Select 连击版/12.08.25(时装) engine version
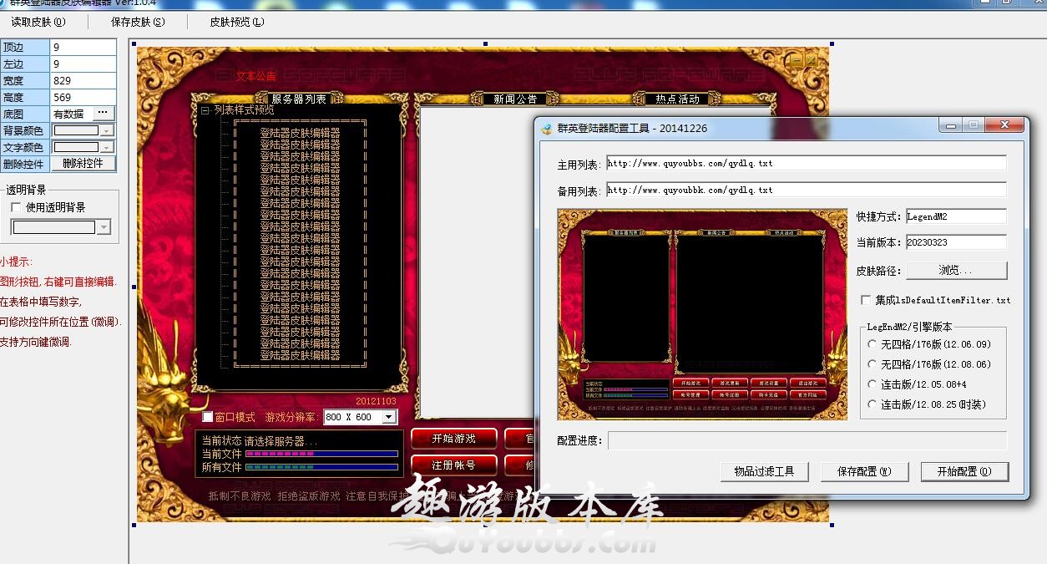Viewport: 1047px width, 564px height. [x=872, y=404]
